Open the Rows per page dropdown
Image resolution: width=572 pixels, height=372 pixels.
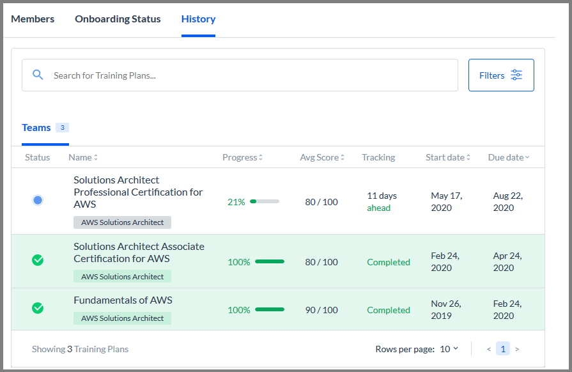pos(449,349)
